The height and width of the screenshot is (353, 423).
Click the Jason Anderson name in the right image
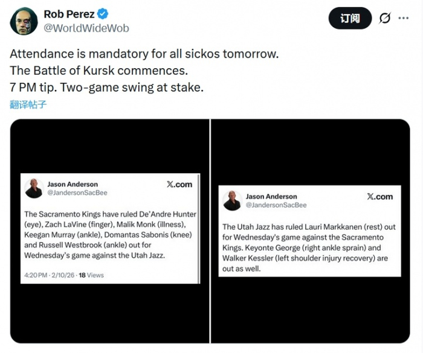[x=271, y=196]
